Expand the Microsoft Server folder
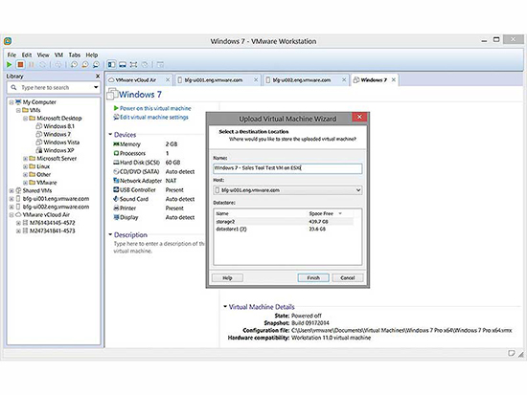This screenshot has height=395, width=527. [25, 159]
